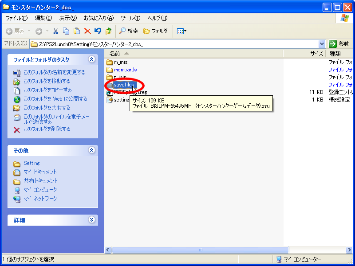The width and height of the screenshot is (355, 266).
Task: Open マイ コンピュータ link in その他
Action: click(40, 190)
